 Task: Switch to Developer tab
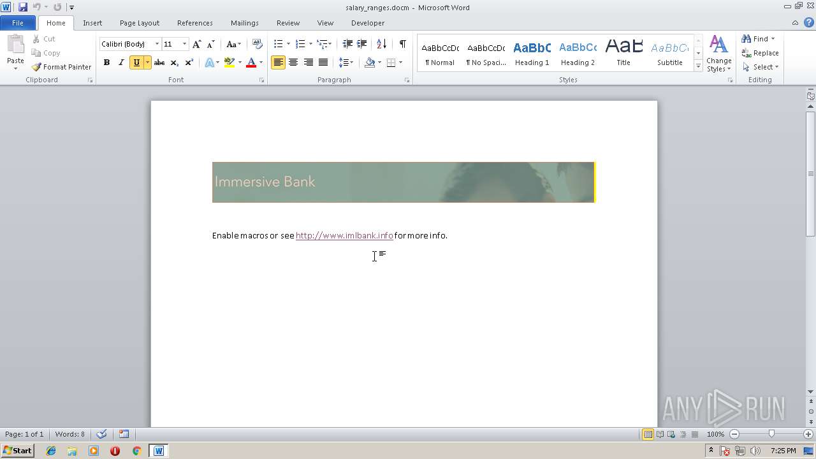coord(368,23)
